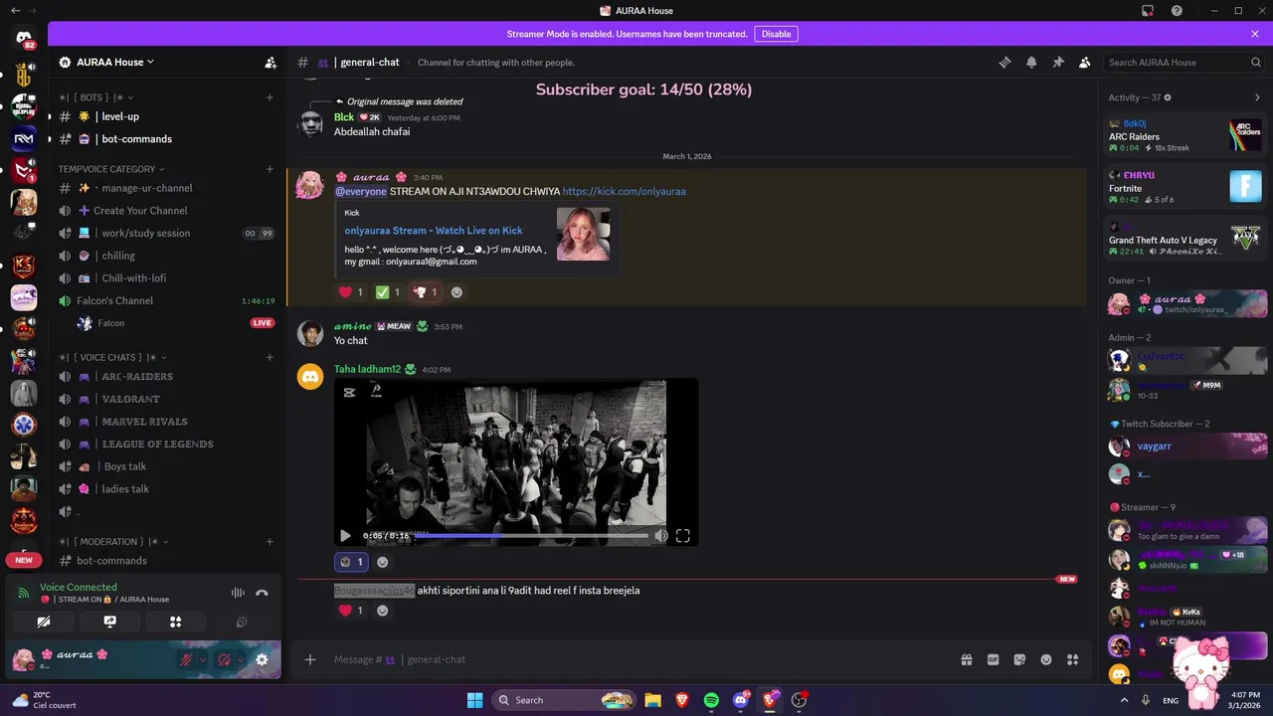Click the plus attach button in message bar
The width and height of the screenshot is (1273, 716).
coord(310,659)
